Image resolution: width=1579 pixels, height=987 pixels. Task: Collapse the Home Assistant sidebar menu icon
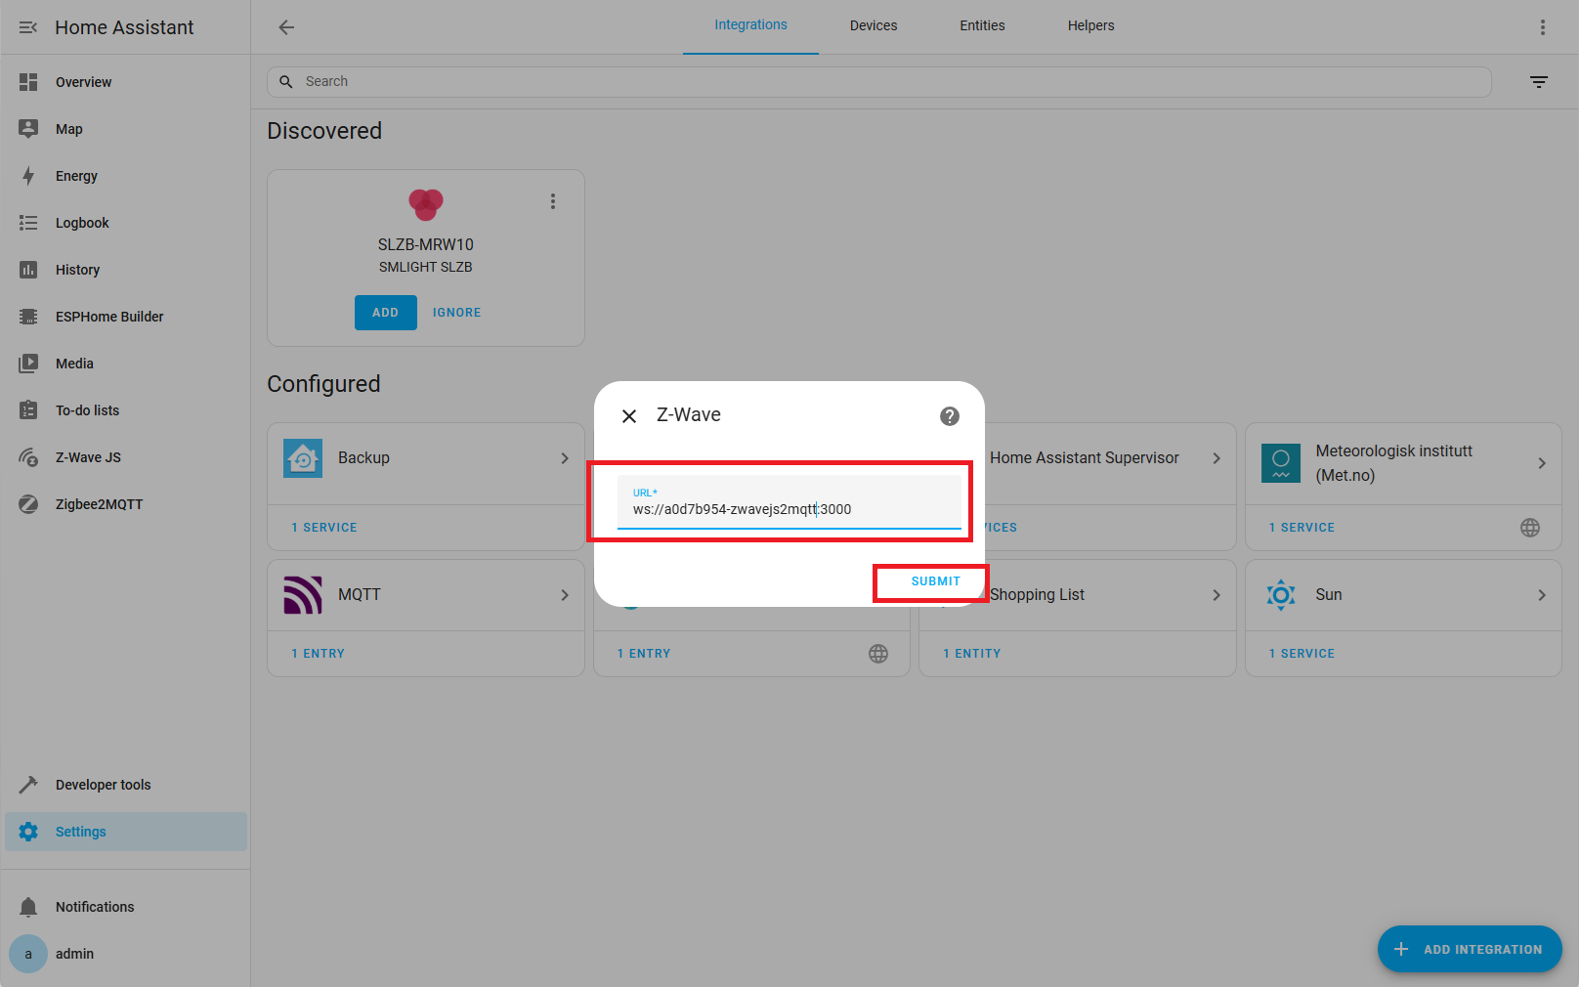(28, 27)
